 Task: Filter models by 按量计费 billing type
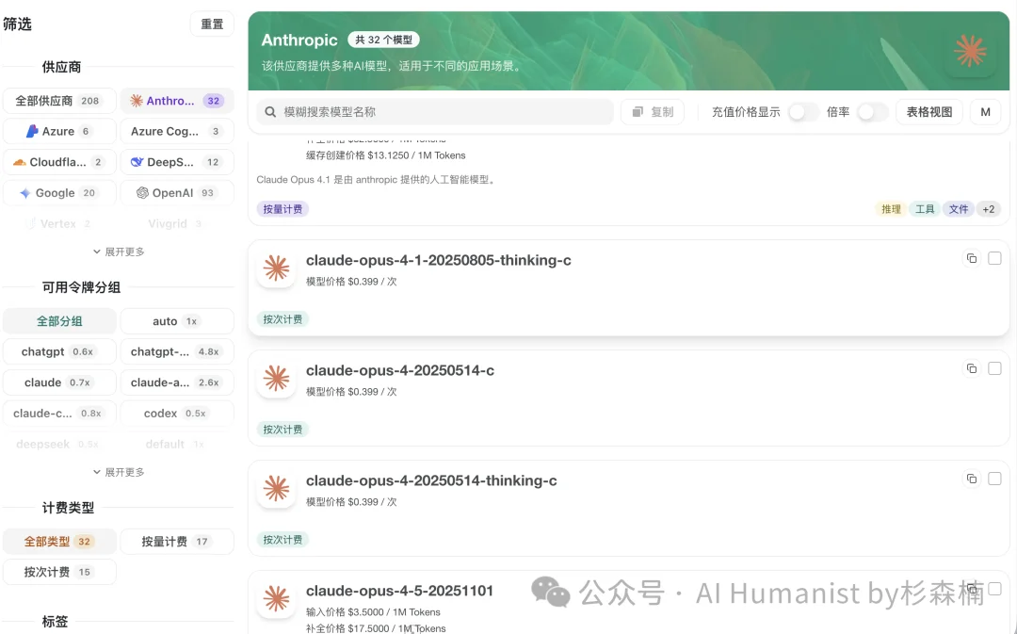(x=177, y=541)
